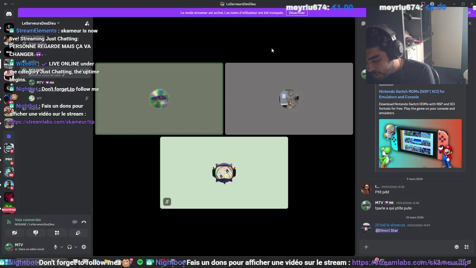Click chat message input field
This screenshot has height=268, width=476.
pyautogui.click(x=411, y=247)
